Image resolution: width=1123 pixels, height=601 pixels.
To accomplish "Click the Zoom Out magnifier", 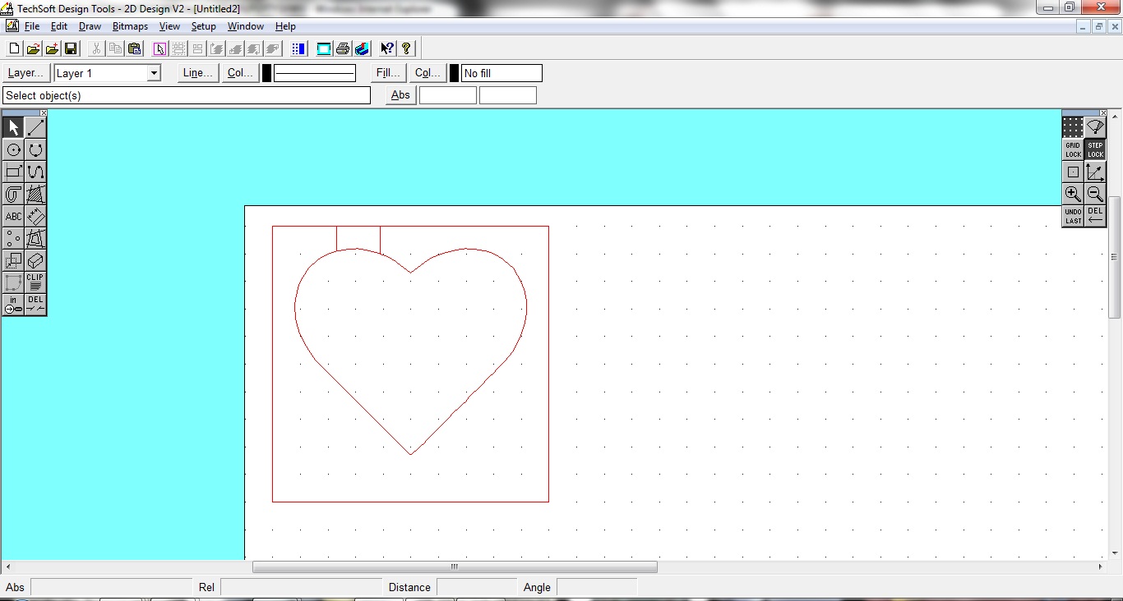I will point(1095,194).
